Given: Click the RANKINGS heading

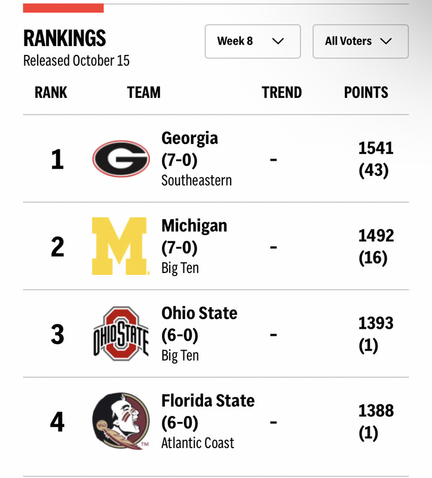Looking at the screenshot, I should click(65, 38).
